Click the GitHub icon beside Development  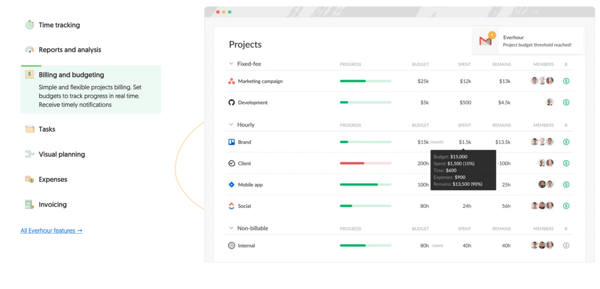pyautogui.click(x=231, y=102)
